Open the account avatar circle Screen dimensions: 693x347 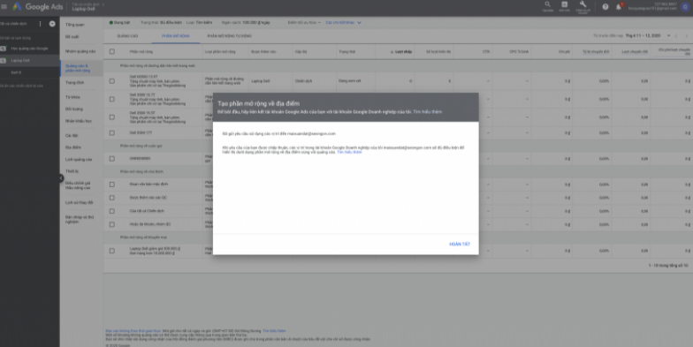point(686,7)
